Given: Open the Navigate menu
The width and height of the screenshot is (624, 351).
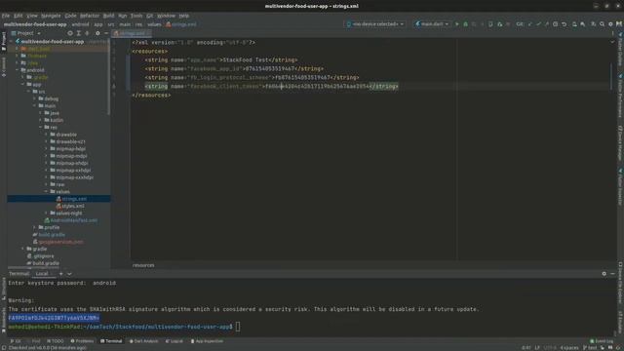Looking at the screenshot, I should 51,16.
